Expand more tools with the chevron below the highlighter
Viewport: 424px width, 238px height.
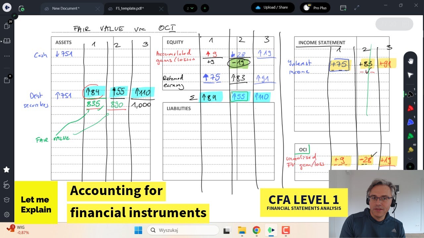pyautogui.click(x=410, y=159)
